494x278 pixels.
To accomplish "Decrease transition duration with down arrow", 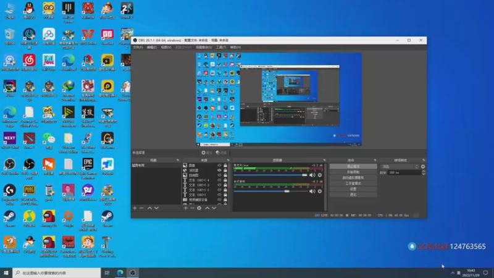I will [424, 174].
